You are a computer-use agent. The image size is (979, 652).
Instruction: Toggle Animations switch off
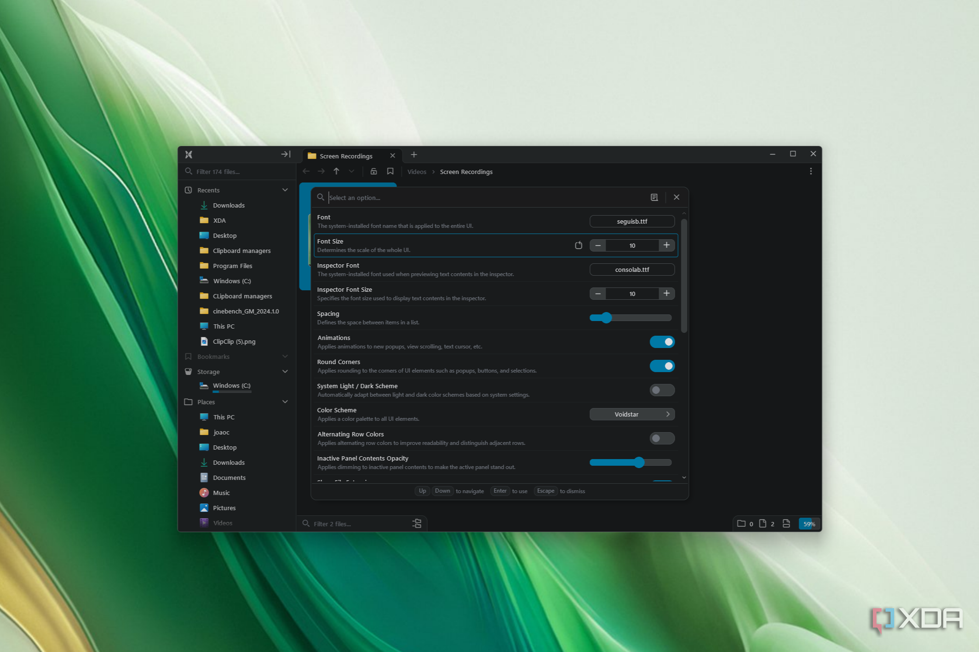662,342
